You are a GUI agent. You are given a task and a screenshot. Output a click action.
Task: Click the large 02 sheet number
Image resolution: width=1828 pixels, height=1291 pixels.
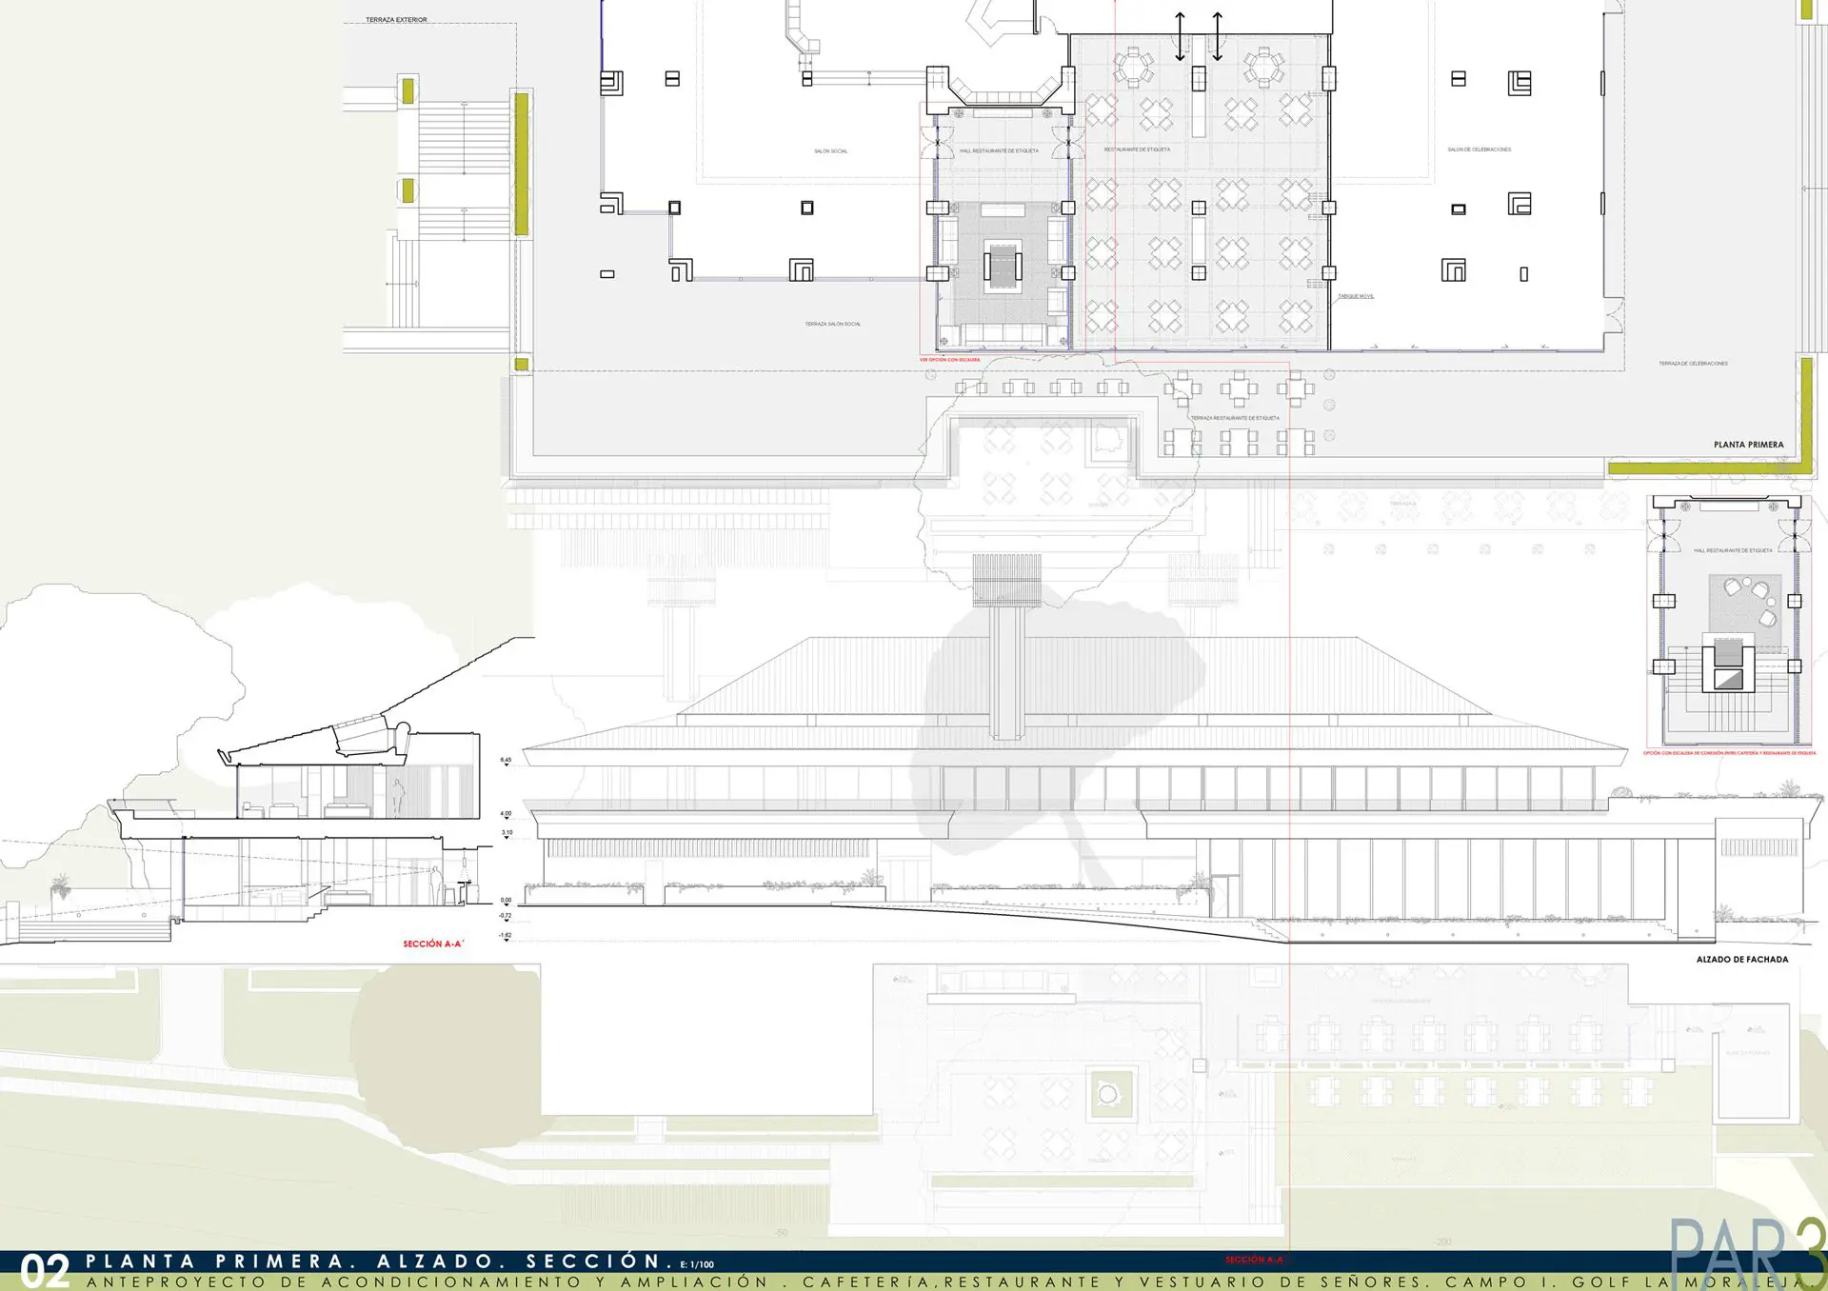click(x=45, y=1271)
